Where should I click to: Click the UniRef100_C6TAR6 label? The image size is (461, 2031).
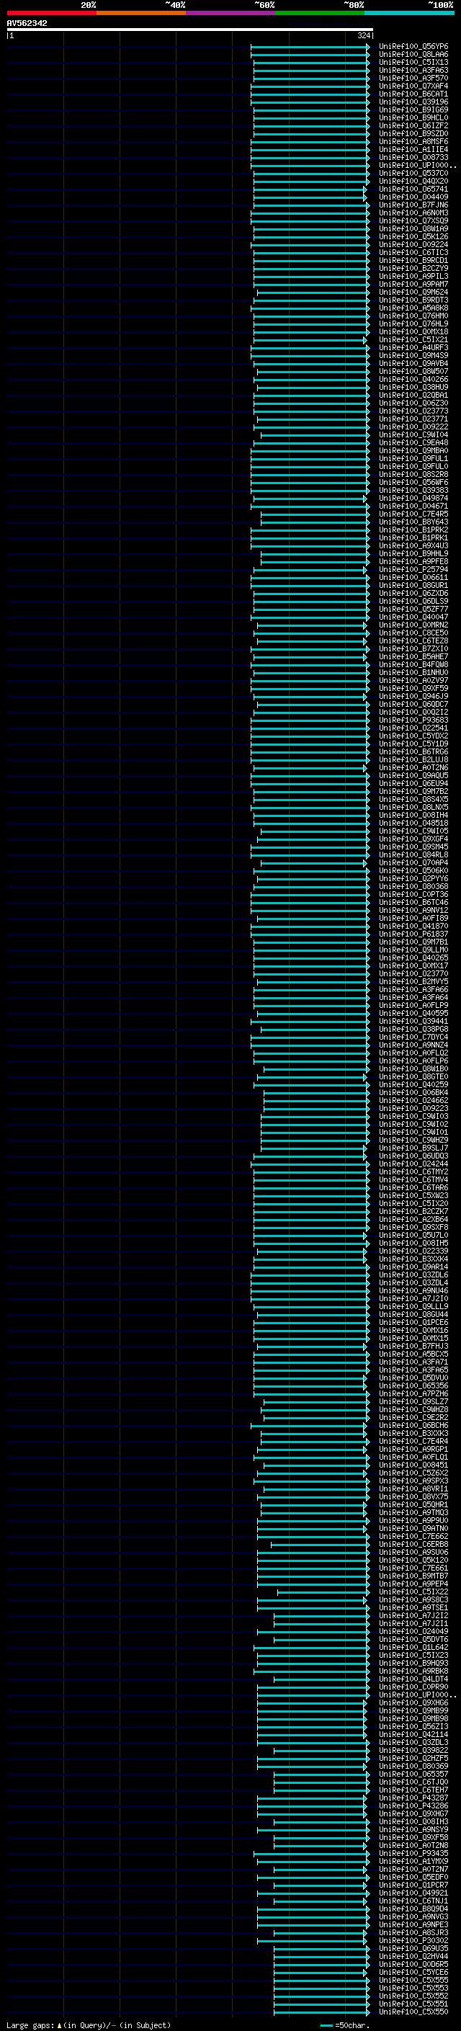tap(413, 1187)
